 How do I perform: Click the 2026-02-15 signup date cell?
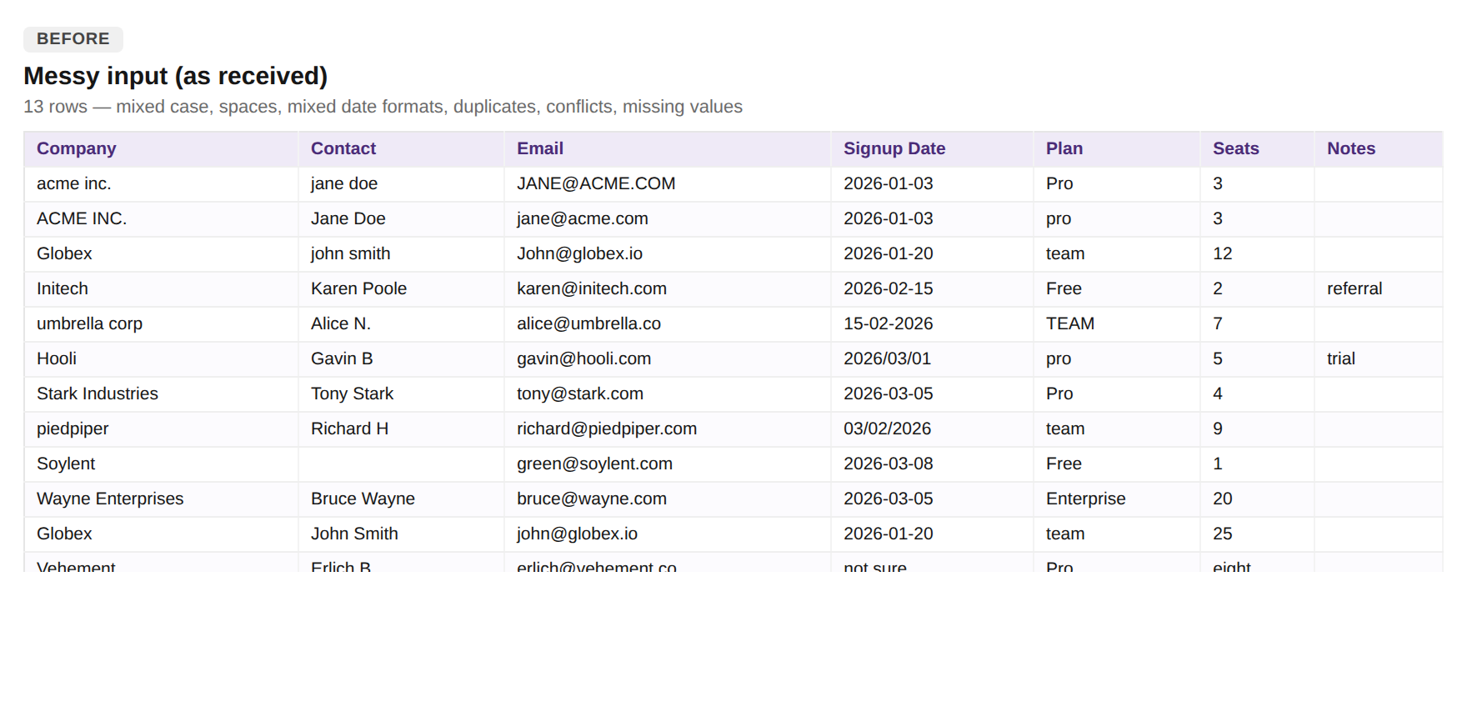click(932, 289)
